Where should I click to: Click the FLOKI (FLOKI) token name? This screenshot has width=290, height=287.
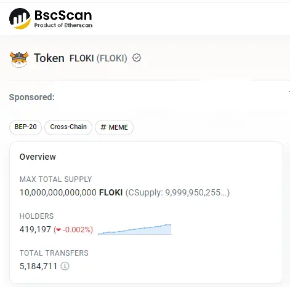99,58
